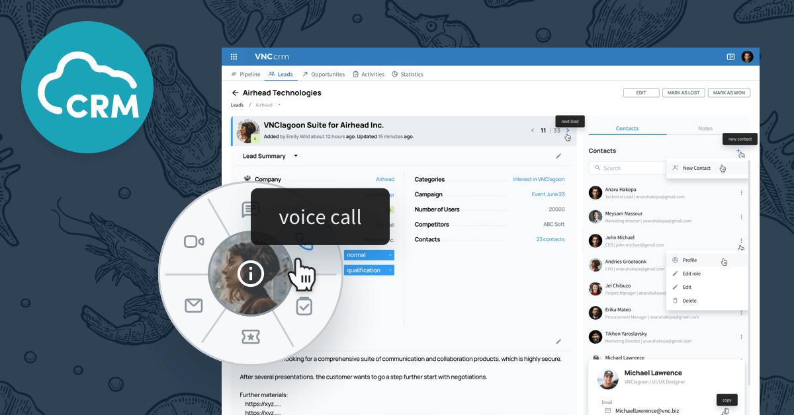The height and width of the screenshot is (415, 794).
Task: Switch to the Pipeline tab
Action: click(x=245, y=74)
